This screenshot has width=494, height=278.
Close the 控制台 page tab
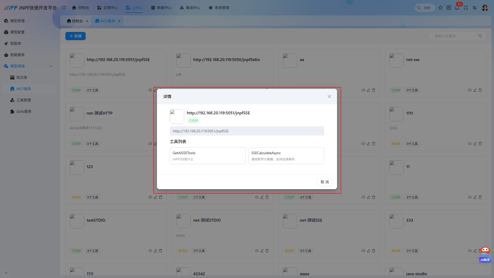[x=87, y=21]
